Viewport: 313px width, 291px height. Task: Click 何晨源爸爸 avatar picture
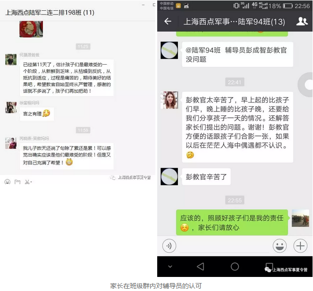11,60
